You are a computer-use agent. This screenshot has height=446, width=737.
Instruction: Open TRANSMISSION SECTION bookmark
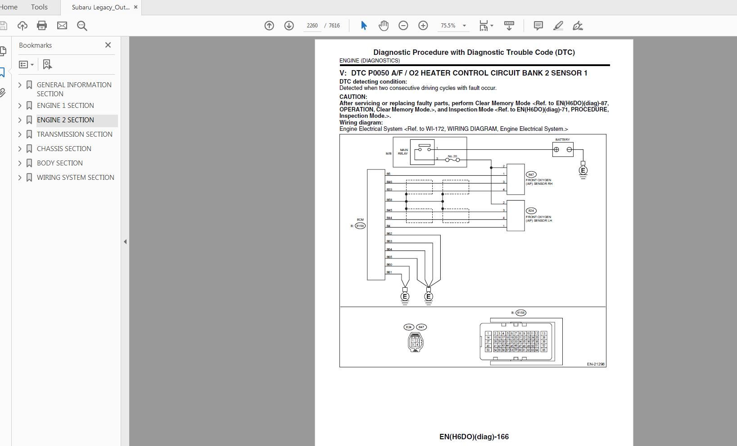[x=75, y=134]
